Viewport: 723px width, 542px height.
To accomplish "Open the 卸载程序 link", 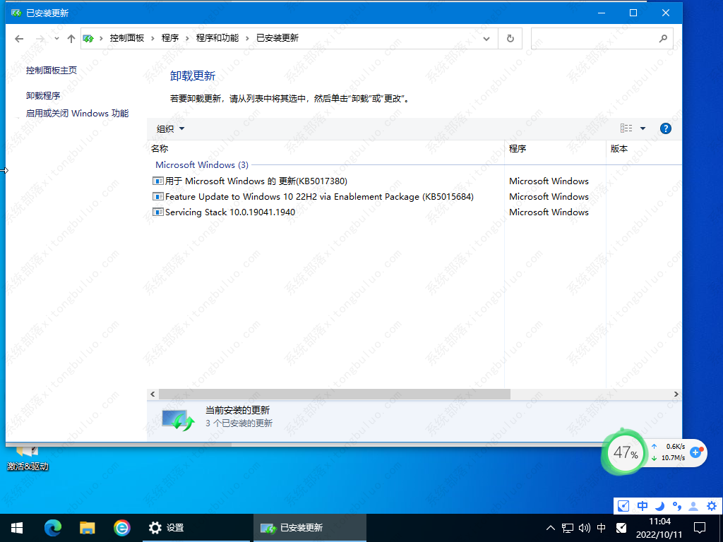I will tap(43, 95).
